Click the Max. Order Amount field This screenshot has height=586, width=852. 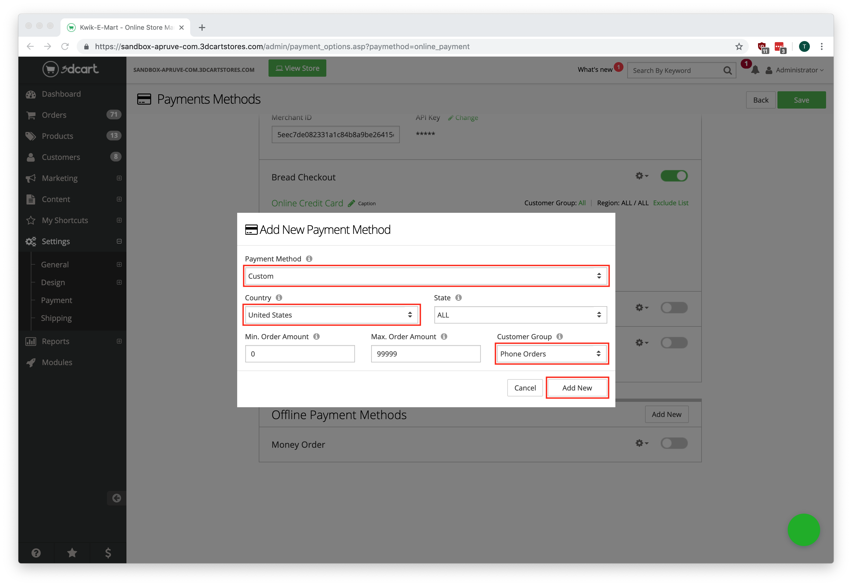point(425,354)
